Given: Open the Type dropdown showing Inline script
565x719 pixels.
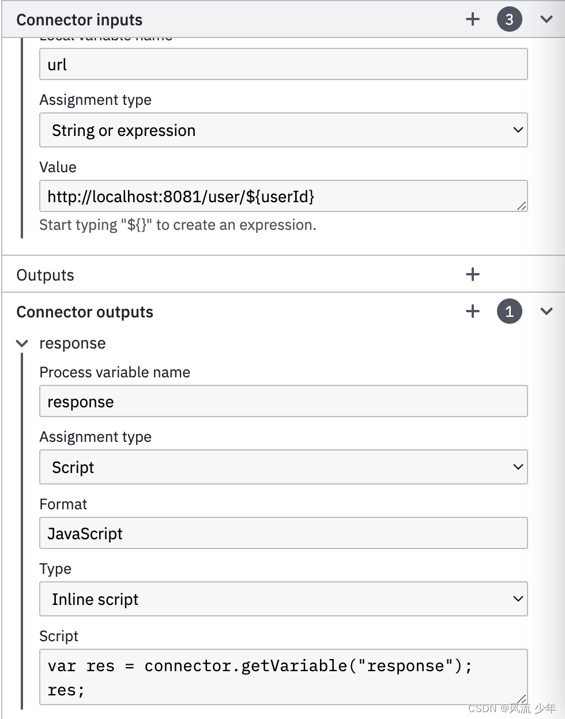Looking at the screenshot, I should [x=284, y=599].
